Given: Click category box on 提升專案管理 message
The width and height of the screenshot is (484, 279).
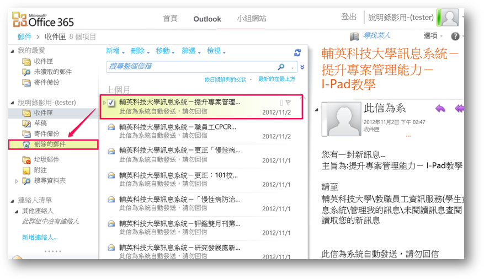Looking at the screenshot, I should (x=281, y=103).
